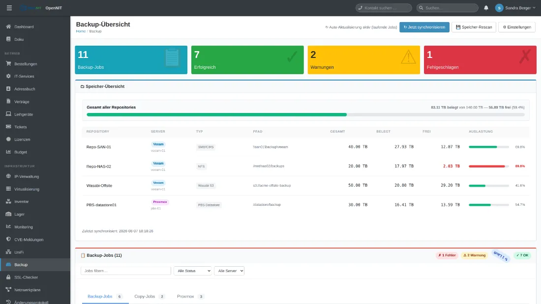Click the Proxmox server badge
Screen dimensions: 541x304
point(160,202)
